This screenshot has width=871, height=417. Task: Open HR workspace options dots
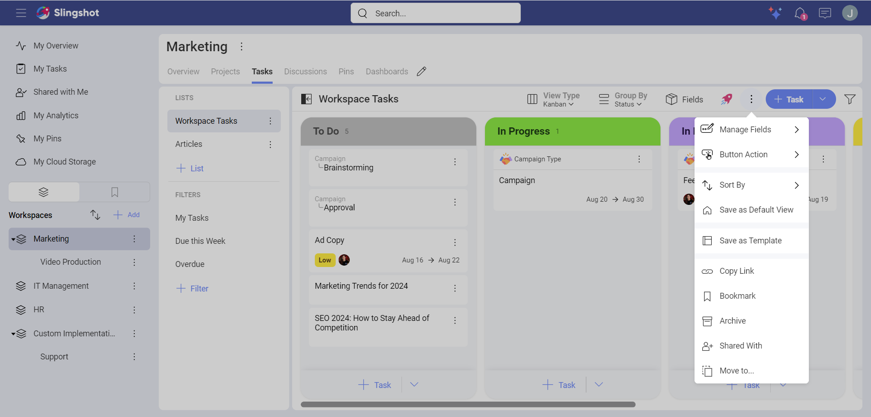point(134,310)
